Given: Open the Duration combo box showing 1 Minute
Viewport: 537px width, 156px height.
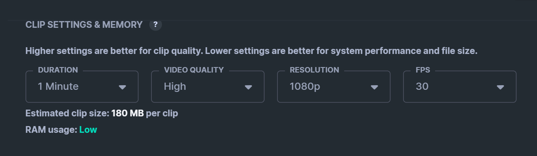Looking at the screenshot, I should tap(82, 86).
